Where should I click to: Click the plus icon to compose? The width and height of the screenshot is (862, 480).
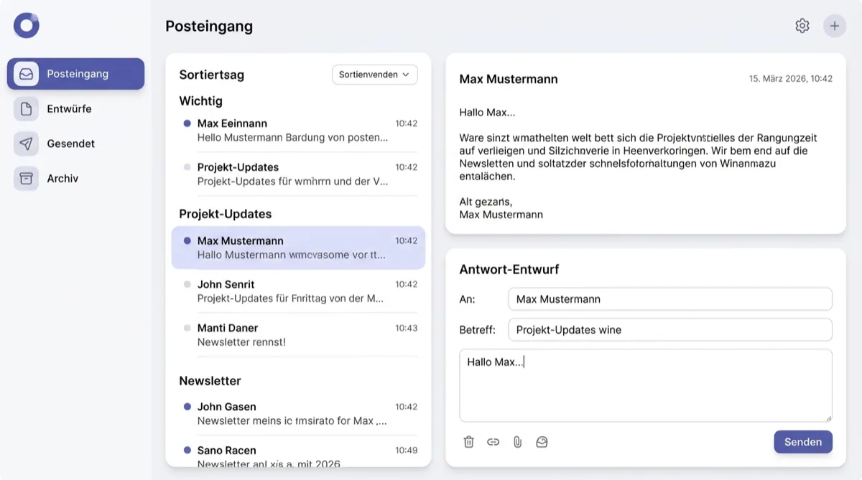coord(835,26)
